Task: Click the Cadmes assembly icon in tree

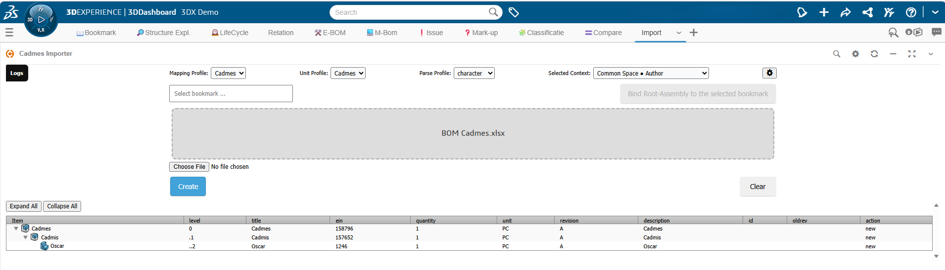Action: pyautogui.click(x=25, y=229)
